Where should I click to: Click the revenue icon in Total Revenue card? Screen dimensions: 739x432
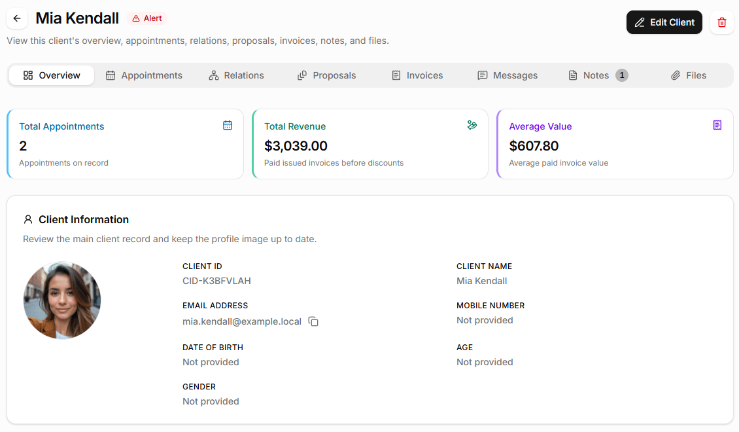pyautogui.click(x=472, y=125)
